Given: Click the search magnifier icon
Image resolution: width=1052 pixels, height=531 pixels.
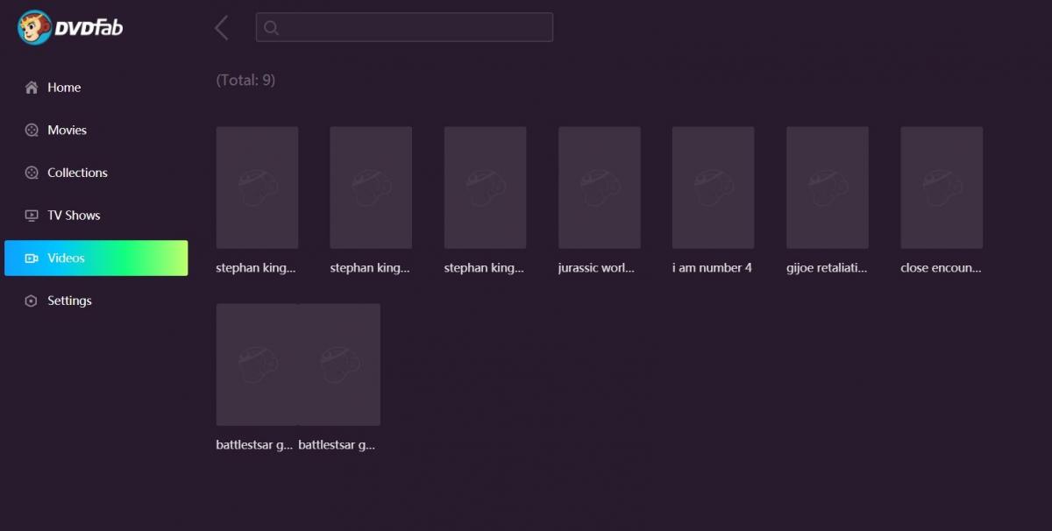Looking at the screenshot, I should (271, 27).
